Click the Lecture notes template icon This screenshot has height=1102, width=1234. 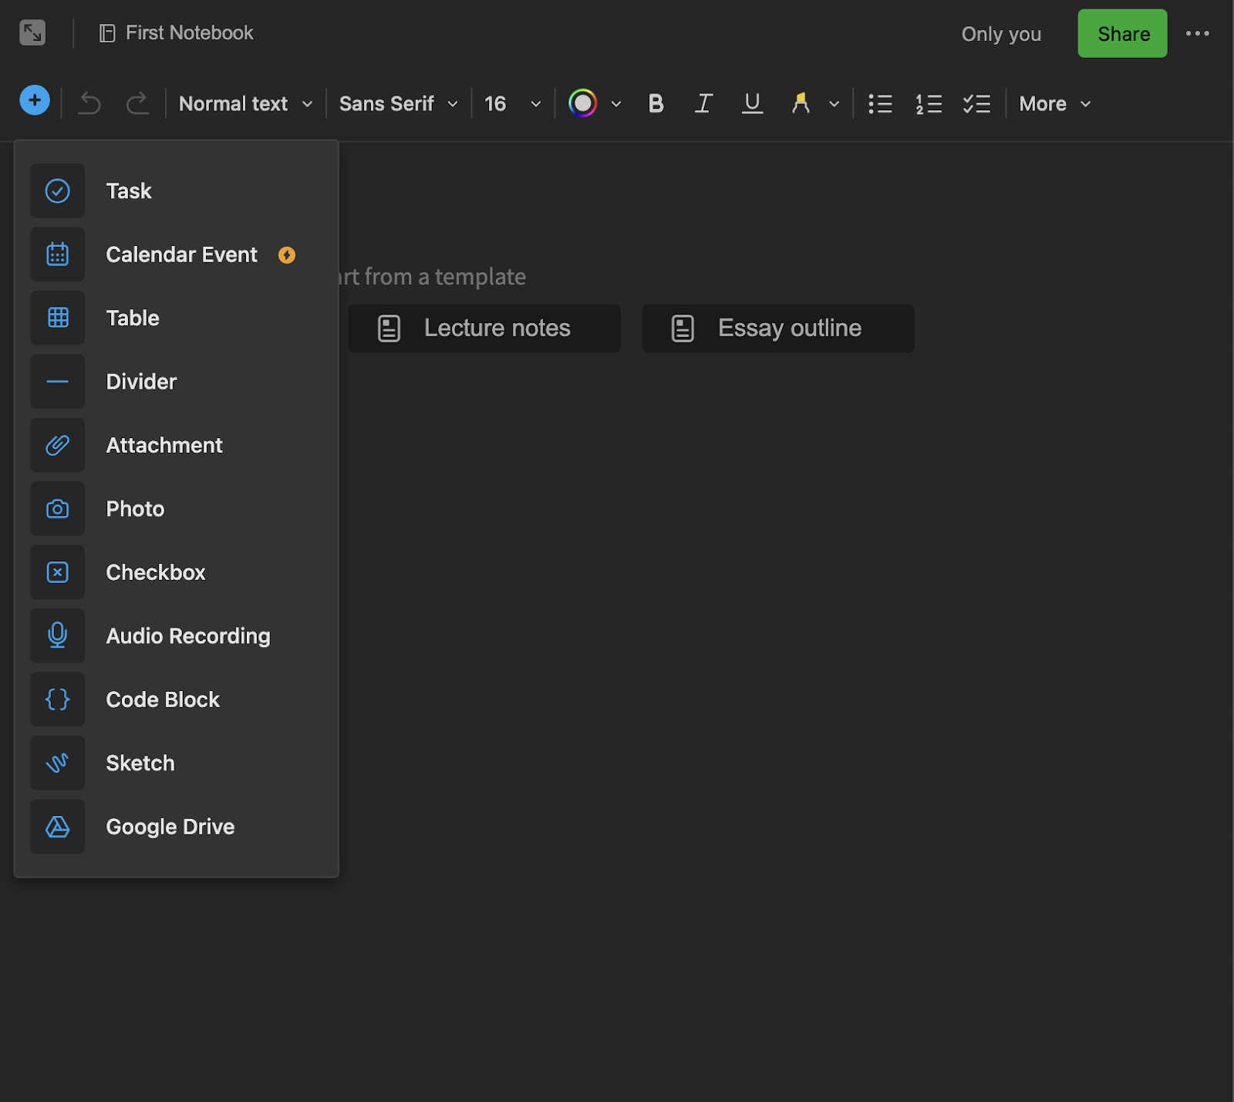[389, 329]
